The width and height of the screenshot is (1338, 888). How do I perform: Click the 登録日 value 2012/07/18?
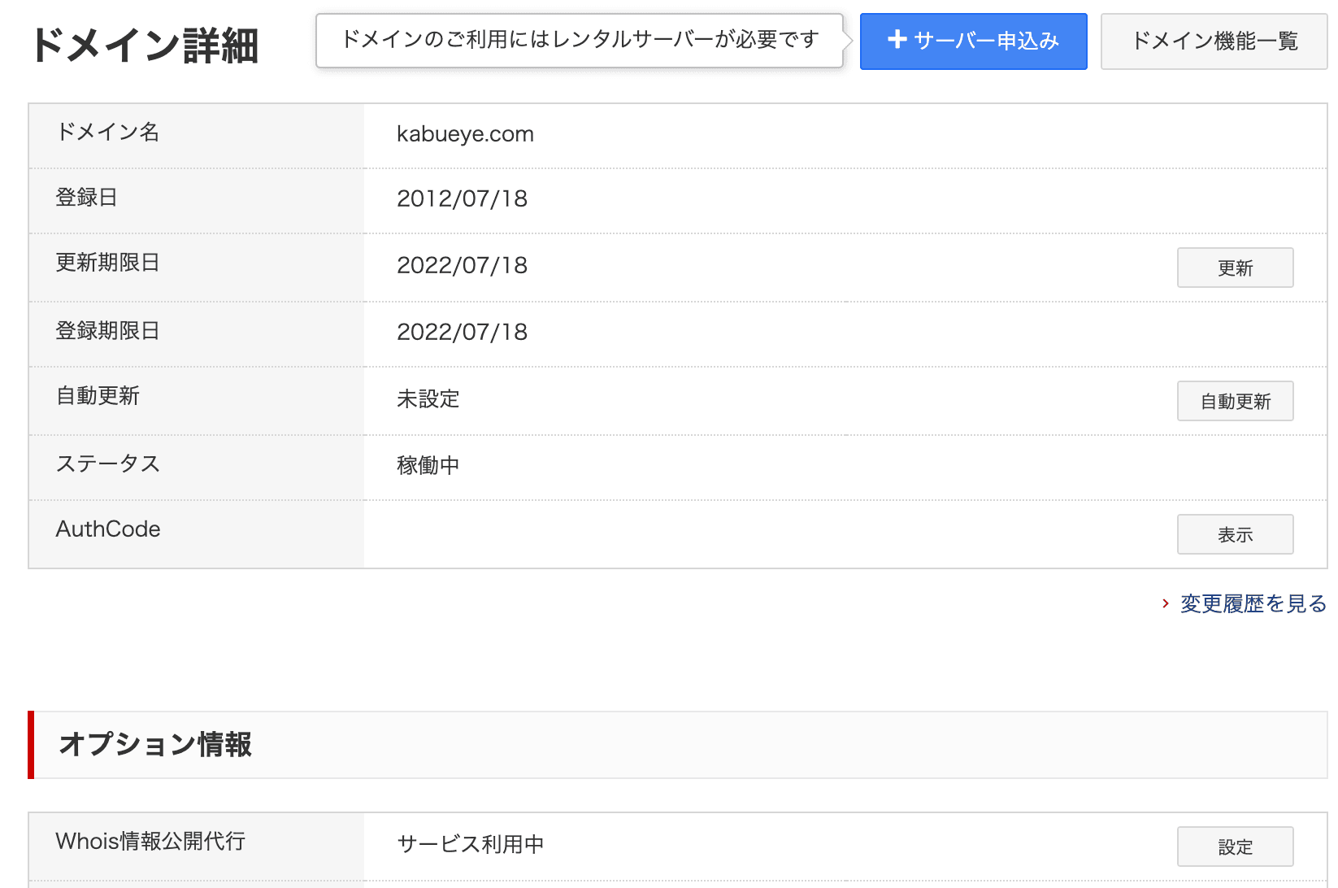(462, 199)
